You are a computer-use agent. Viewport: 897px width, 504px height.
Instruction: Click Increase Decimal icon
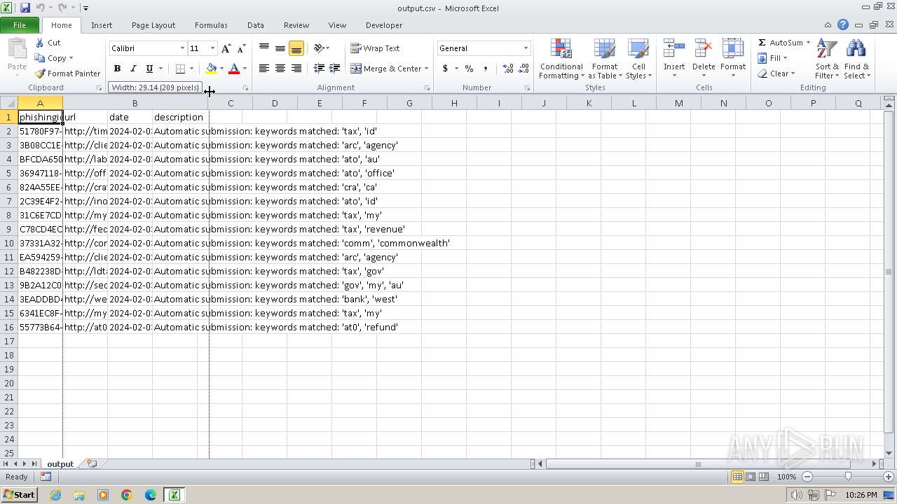[507, 69]
